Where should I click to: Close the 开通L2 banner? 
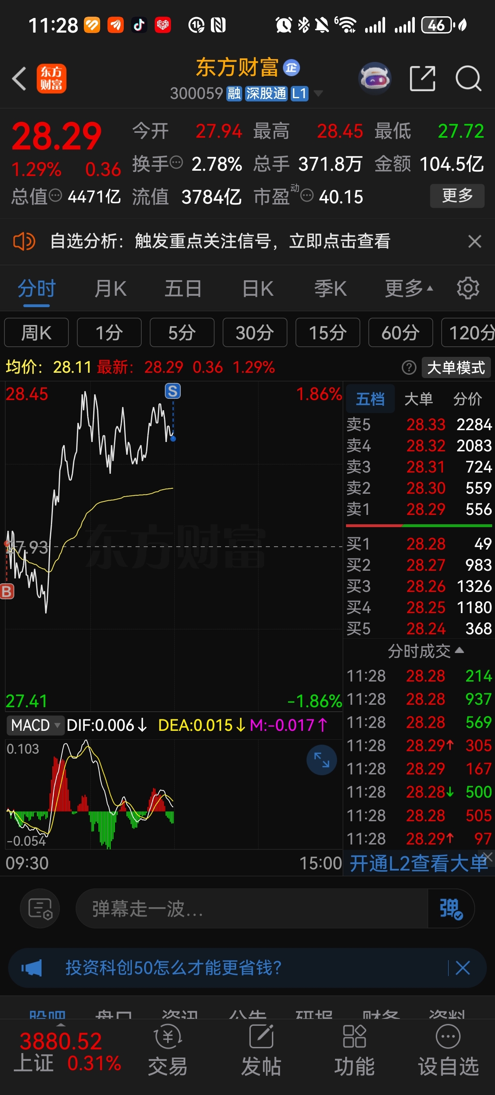point(488,856)
